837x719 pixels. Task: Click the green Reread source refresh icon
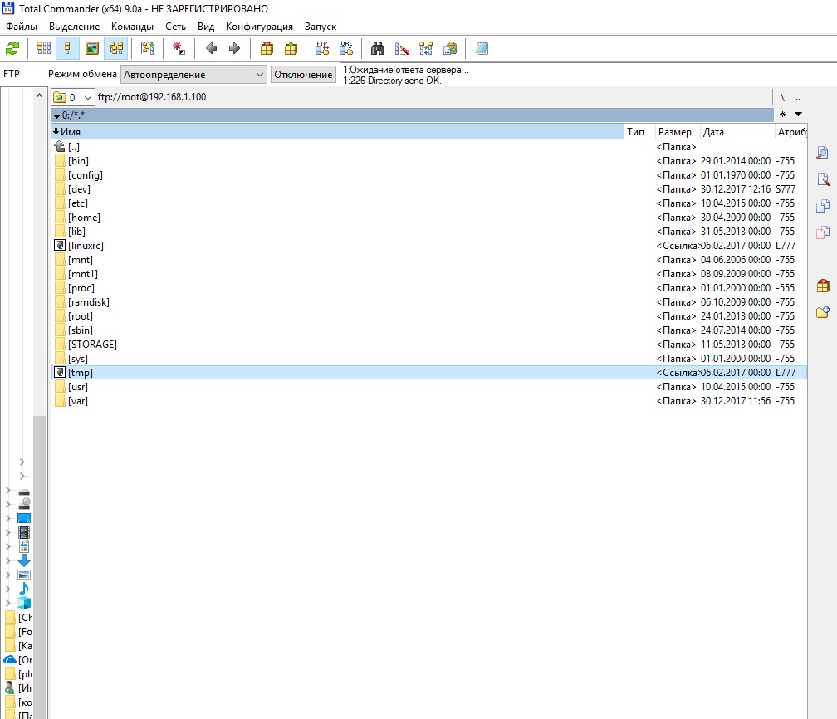click(x=12, y=49)
